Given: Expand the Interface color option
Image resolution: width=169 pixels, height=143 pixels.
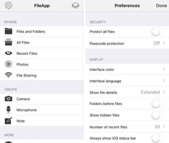Looking at the screenshot, I should tap(127, 69).
